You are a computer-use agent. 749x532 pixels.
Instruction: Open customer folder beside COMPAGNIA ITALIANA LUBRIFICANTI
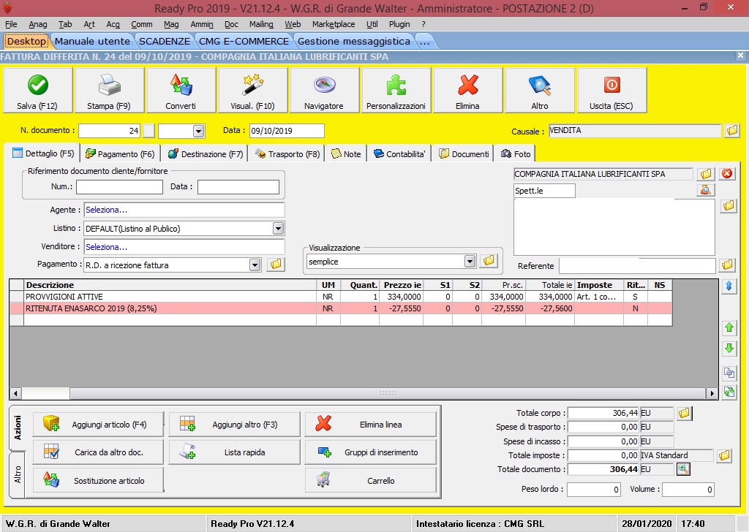click(706, 174)
